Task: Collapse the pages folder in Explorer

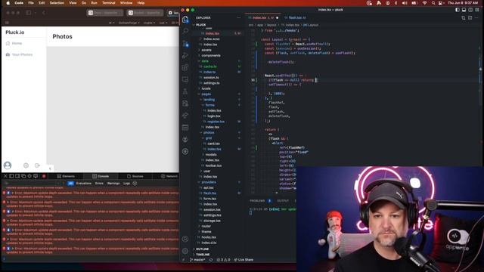Action: (206, 94)
